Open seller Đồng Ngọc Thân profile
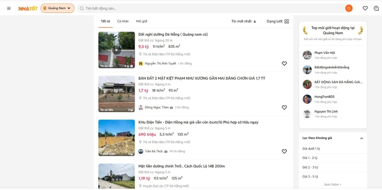The width and height of the screenshot is (382, 190). (157, 107)
